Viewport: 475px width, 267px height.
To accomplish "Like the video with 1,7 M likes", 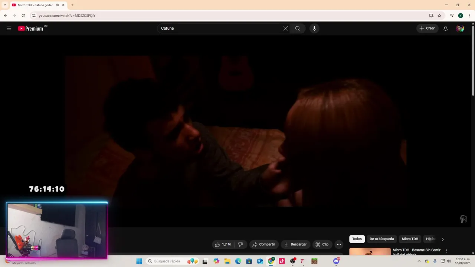I will click(223, 244).
